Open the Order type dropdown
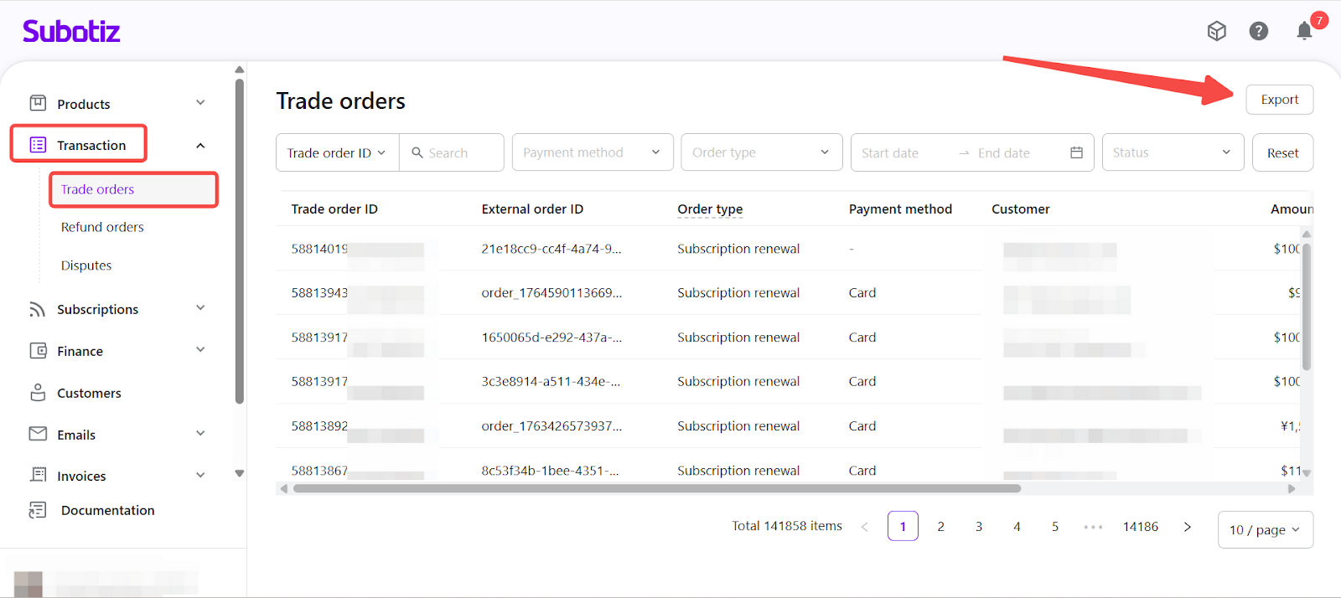The image size is (1341, 598). [761, 152]
